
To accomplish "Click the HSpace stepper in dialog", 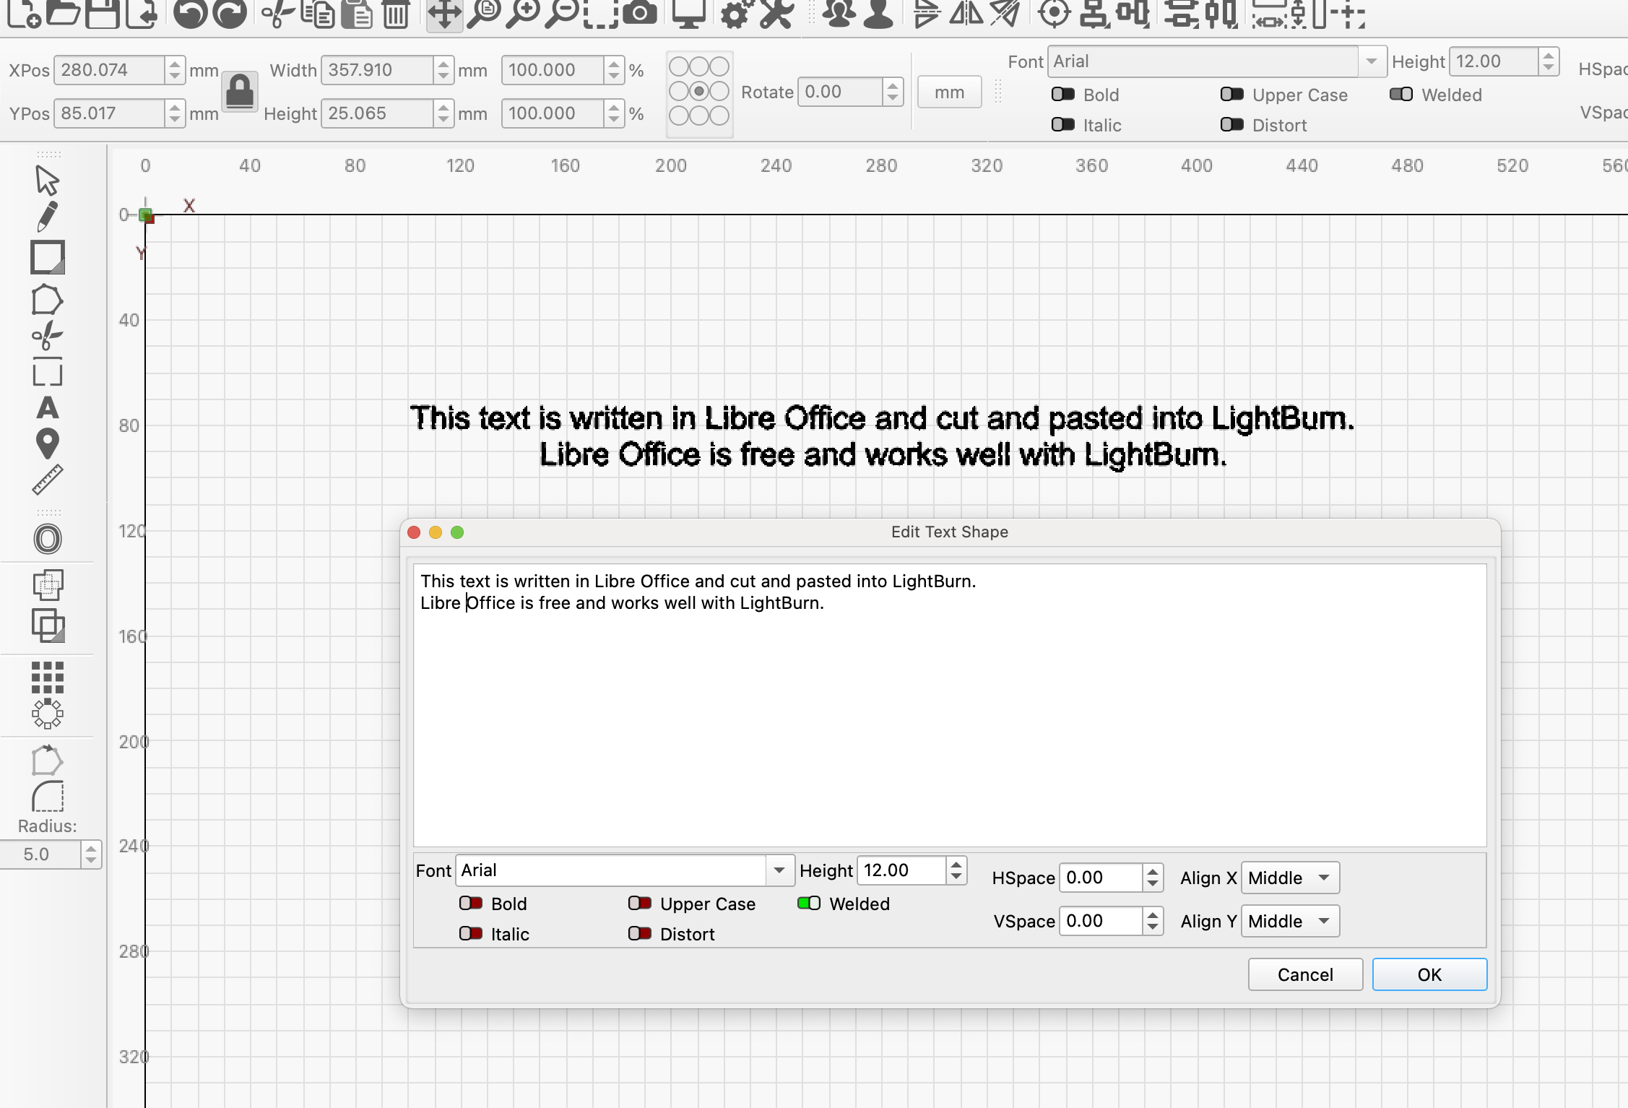I will [1153, 878].
